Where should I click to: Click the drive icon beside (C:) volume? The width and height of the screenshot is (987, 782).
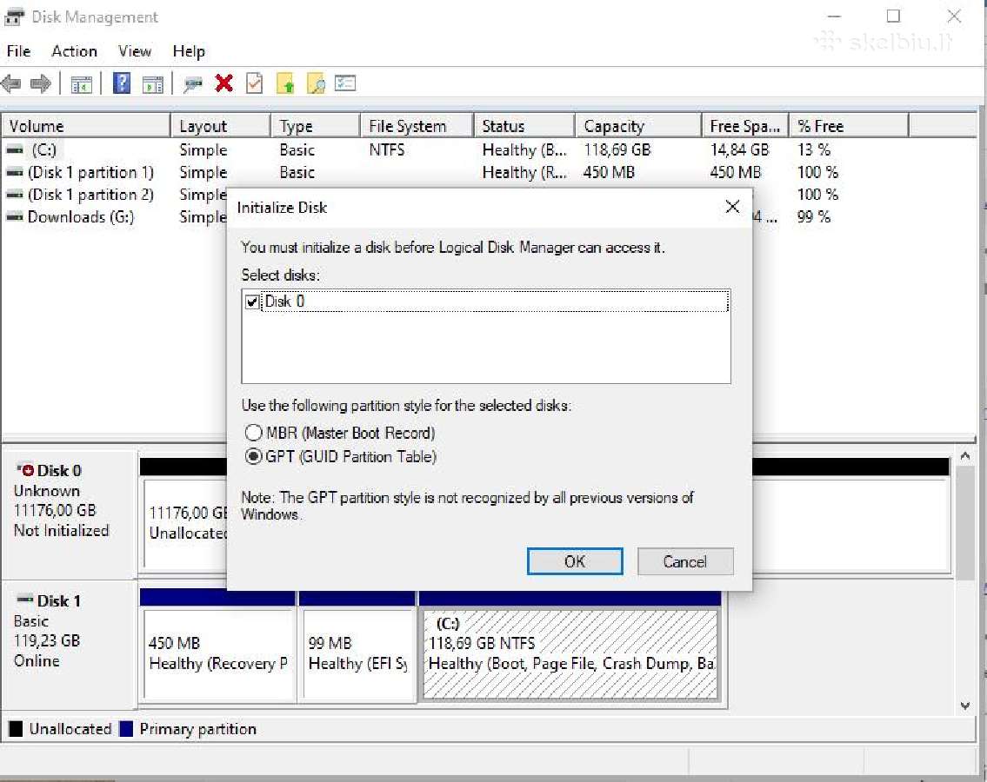pos(15,150)
